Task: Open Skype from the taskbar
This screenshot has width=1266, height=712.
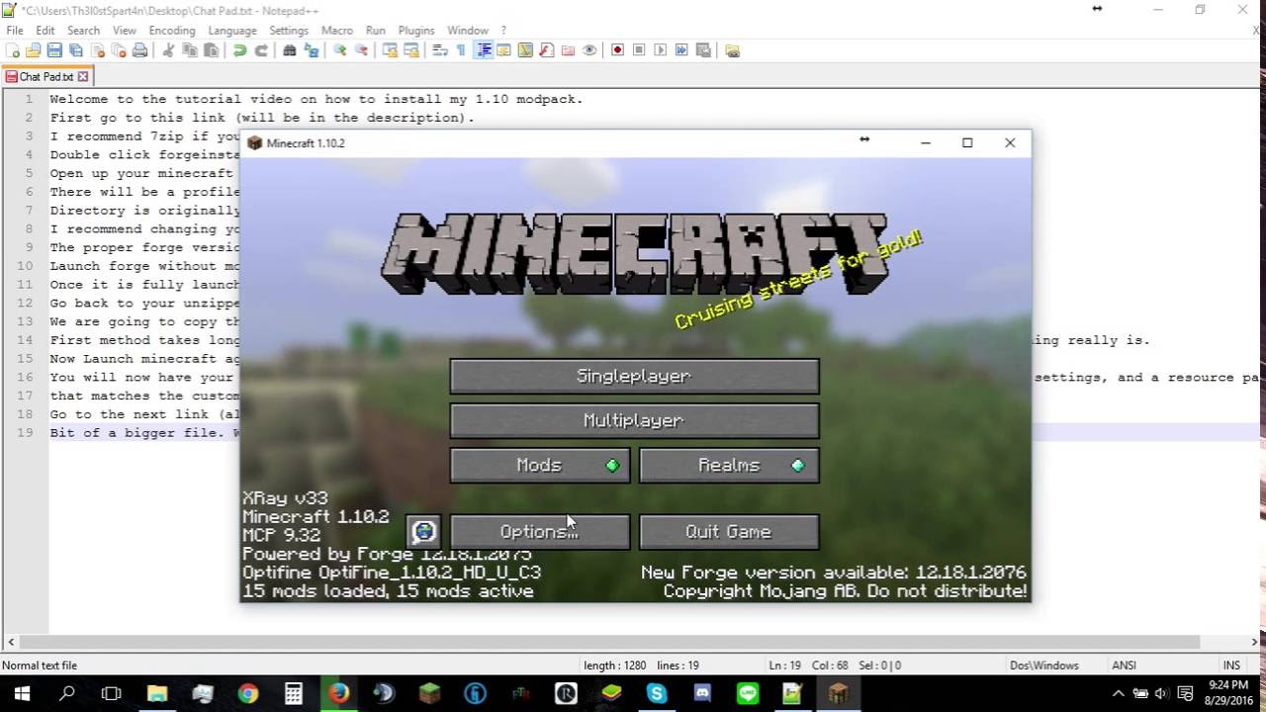Action: (657, 693)
